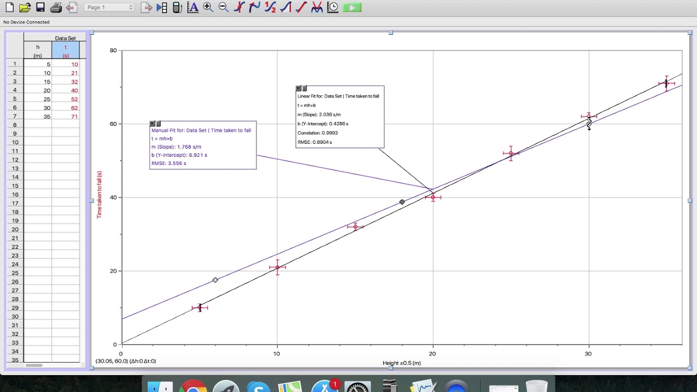
Task: Select the Zoom In magnifier tool
Action: 208,8
